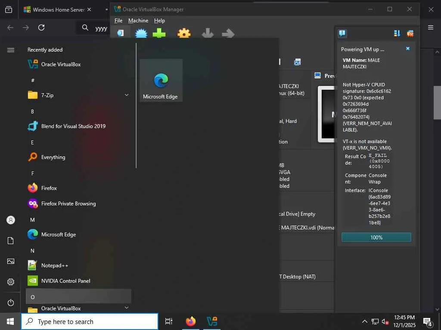
Task: Open Pictures icon in Start menu sidebar
Action: point(11,261)
